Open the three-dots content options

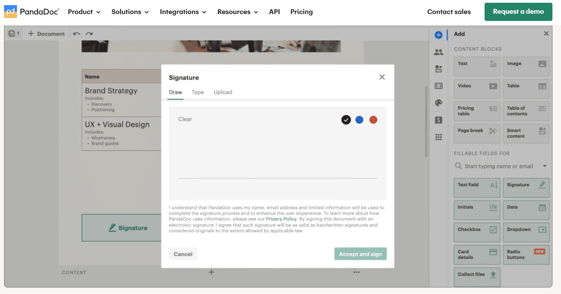pyautogui.click(x=356, y=272)
